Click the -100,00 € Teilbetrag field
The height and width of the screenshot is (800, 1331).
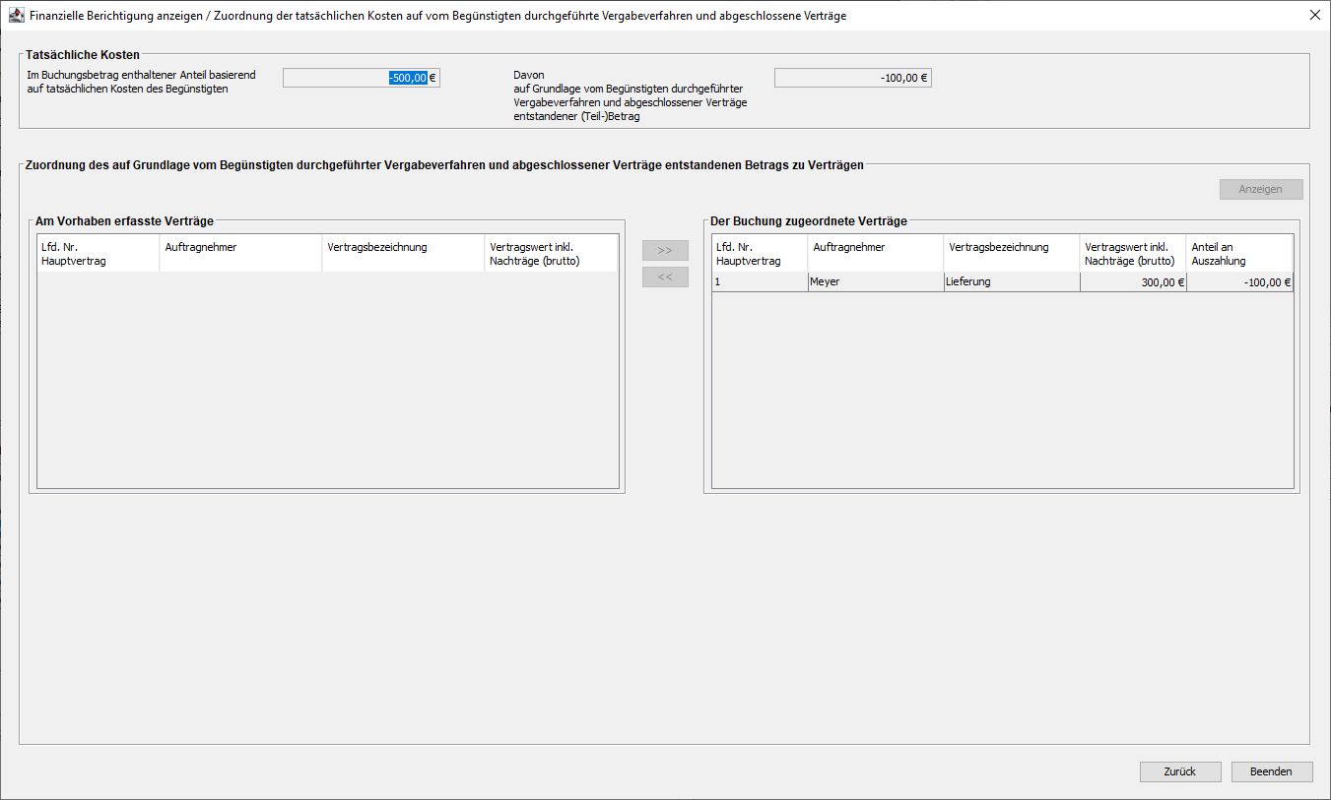[852, 79]
